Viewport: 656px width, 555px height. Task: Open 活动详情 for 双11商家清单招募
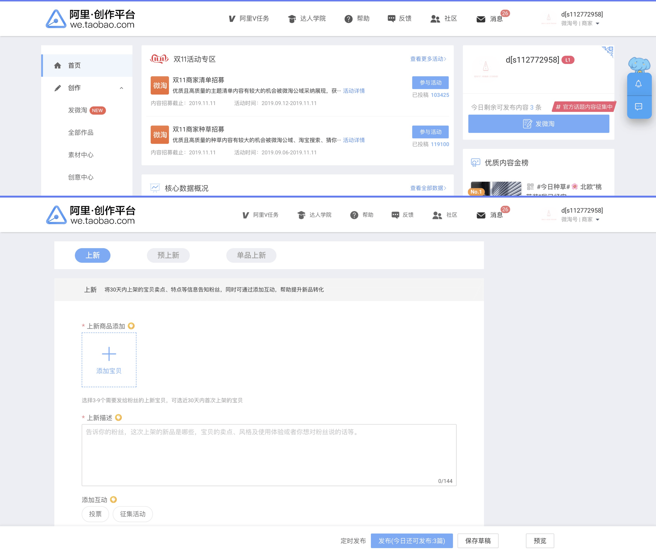(354, 91)
